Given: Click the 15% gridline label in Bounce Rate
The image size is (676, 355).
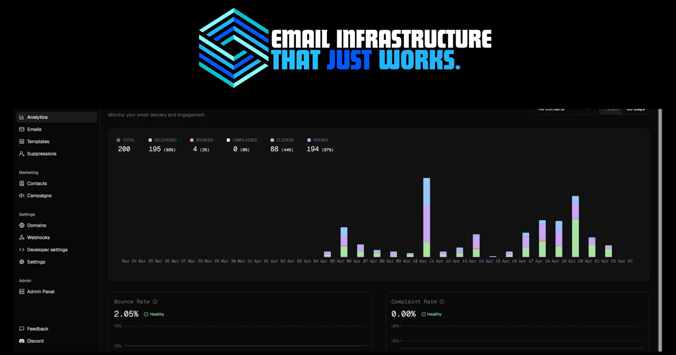Looking at the screenshot, I should [x=118, y=326].
